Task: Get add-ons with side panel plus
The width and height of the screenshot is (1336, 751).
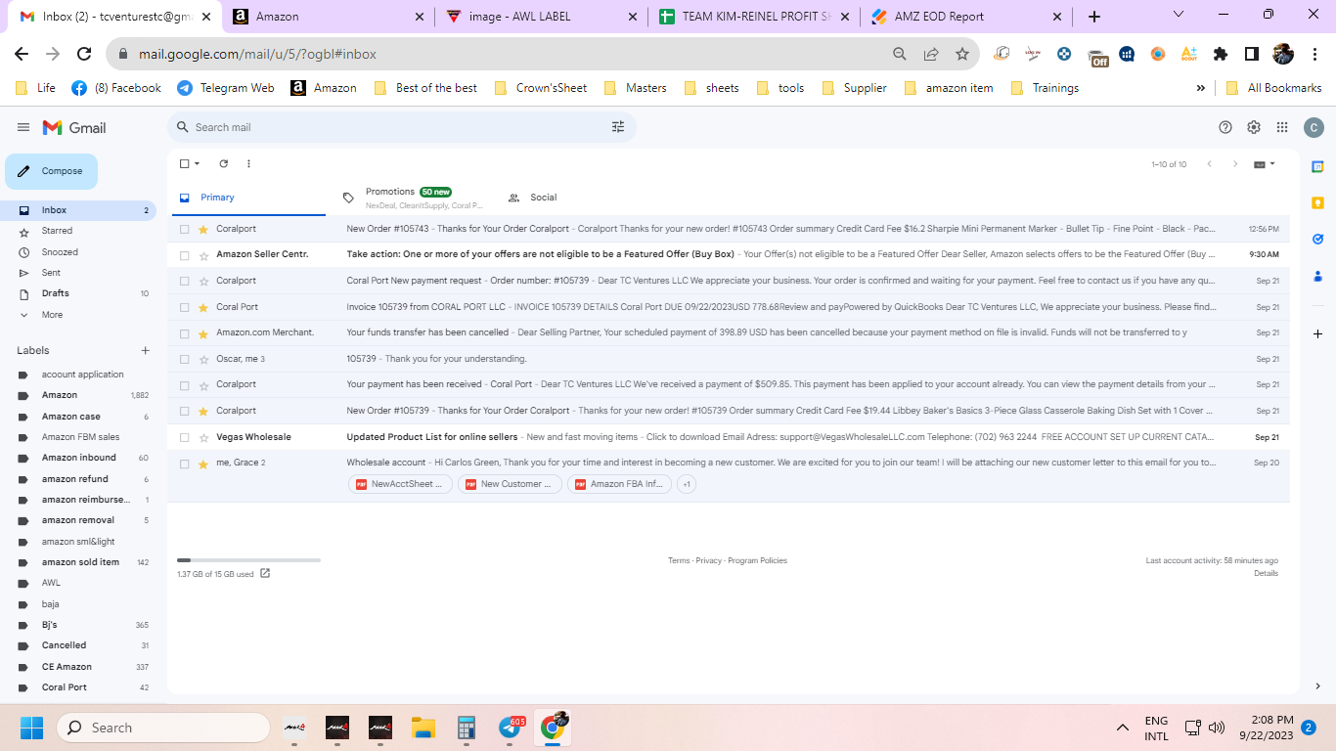Action: point(1317,333)
